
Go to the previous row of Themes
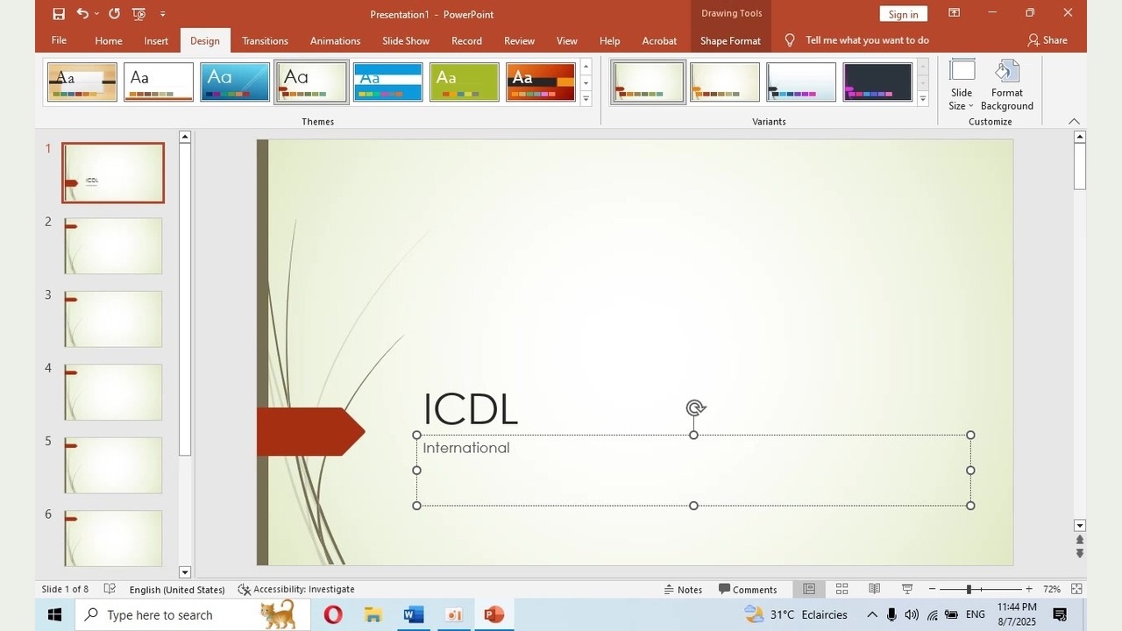click(586, 67)
